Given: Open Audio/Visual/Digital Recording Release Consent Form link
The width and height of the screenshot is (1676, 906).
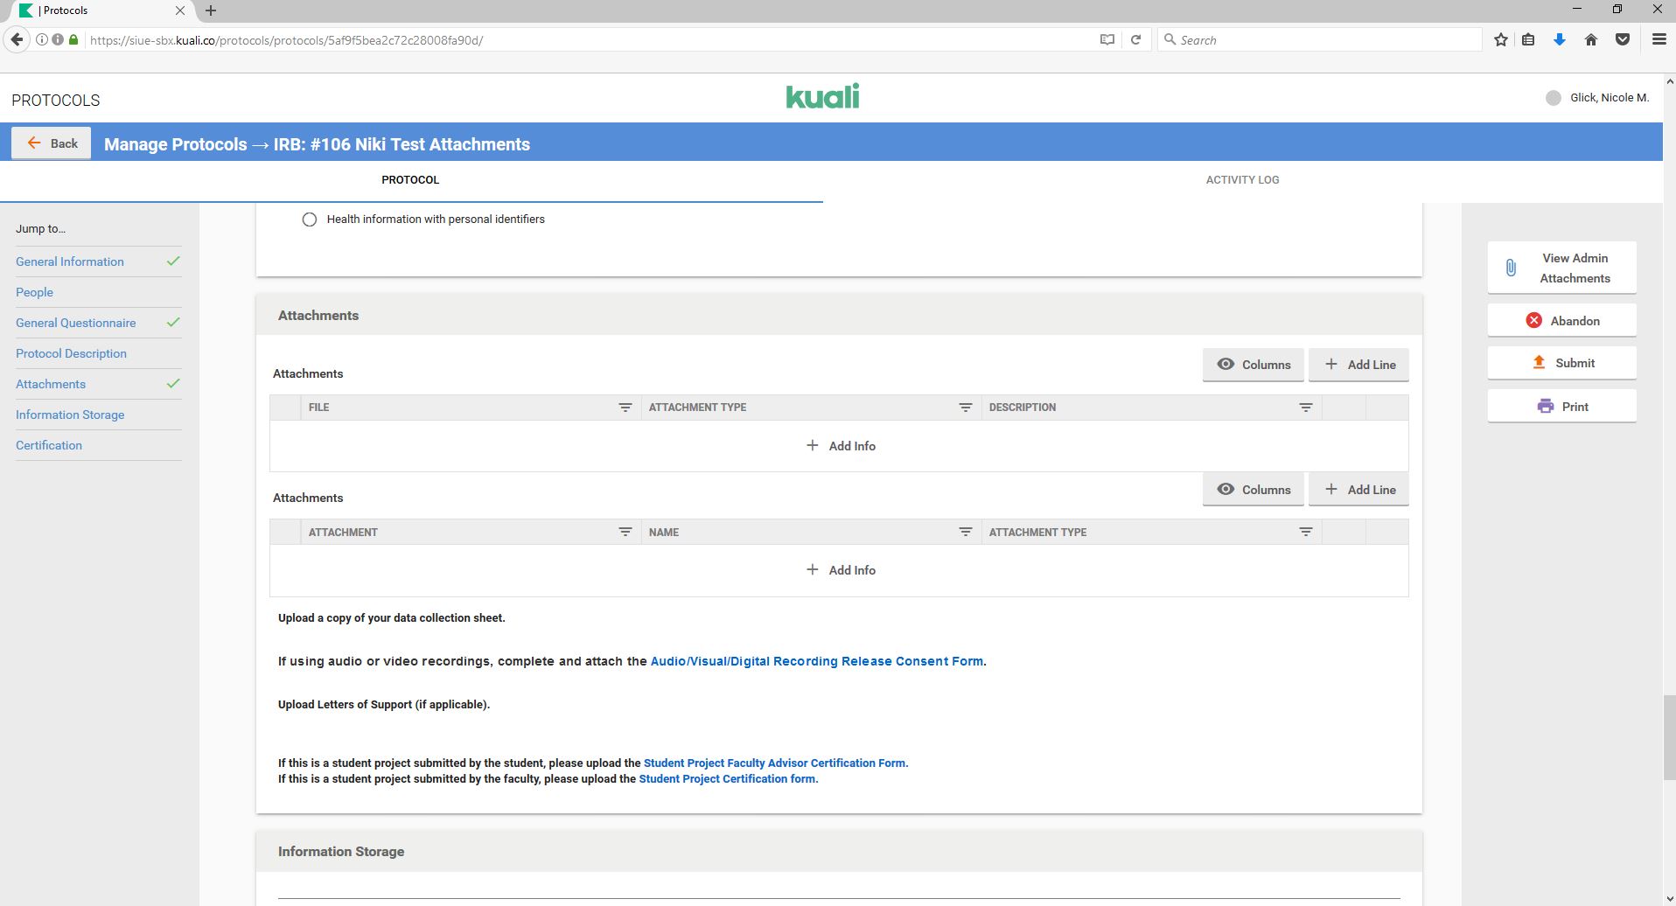Looking at the screenshot, I should pos(816,661).
